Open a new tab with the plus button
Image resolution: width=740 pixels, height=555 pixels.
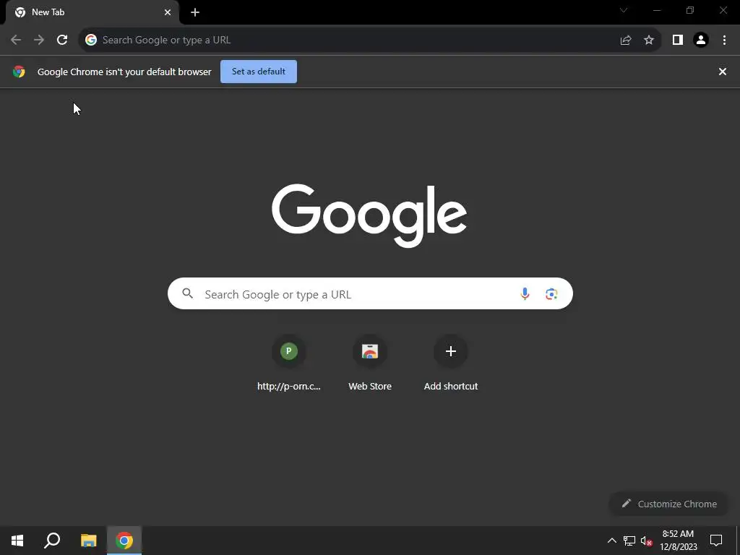(195, 12)
